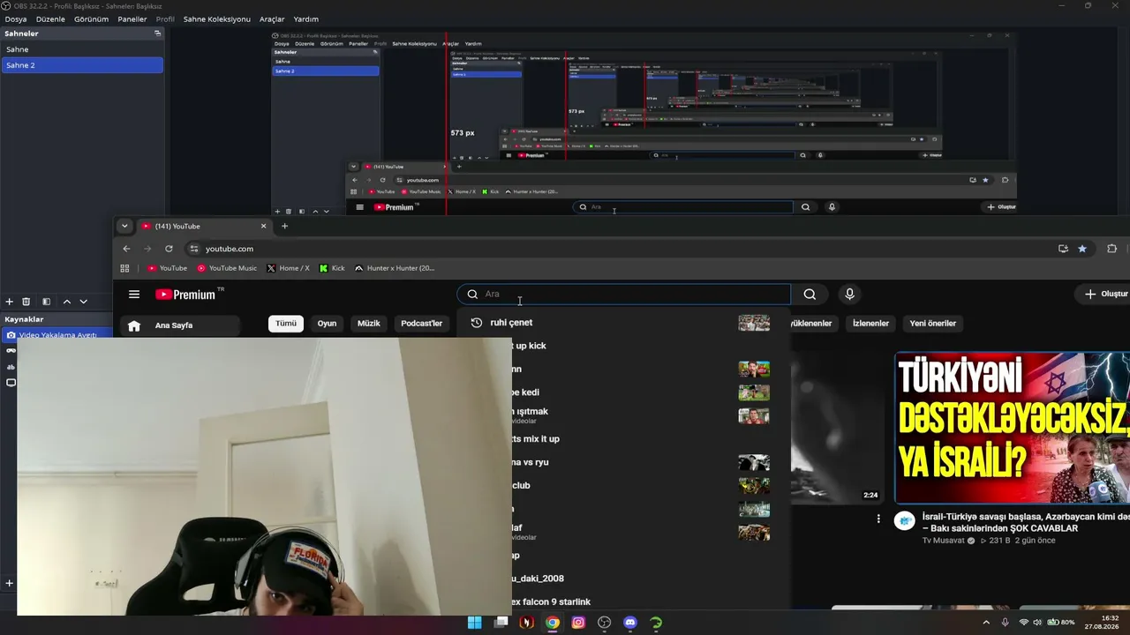Select the Müzik filter chip

pyautogui.click(x=369, y=324)
